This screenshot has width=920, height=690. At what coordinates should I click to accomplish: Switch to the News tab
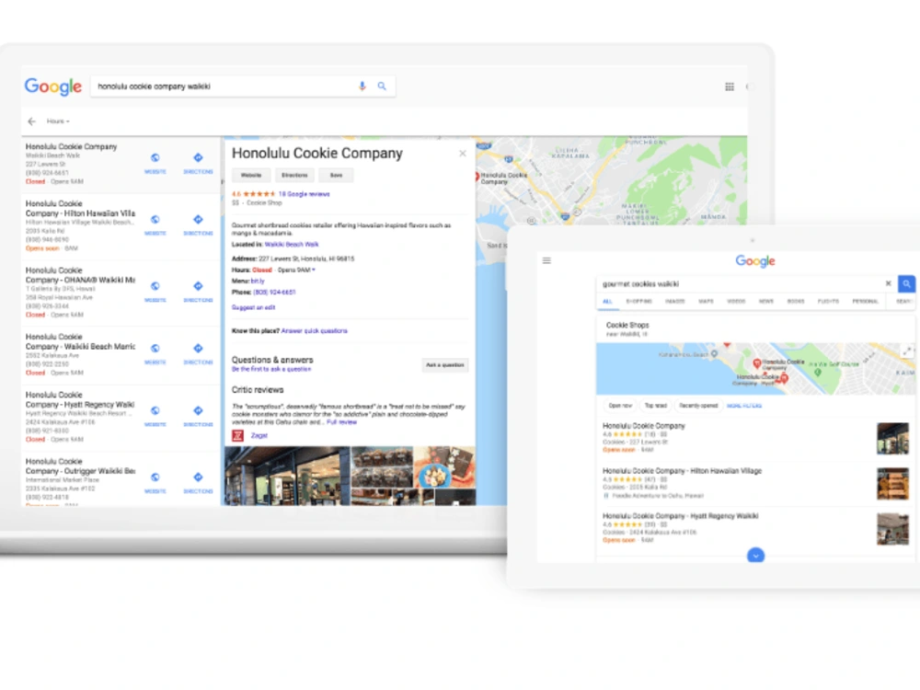(x=765, y=302)
